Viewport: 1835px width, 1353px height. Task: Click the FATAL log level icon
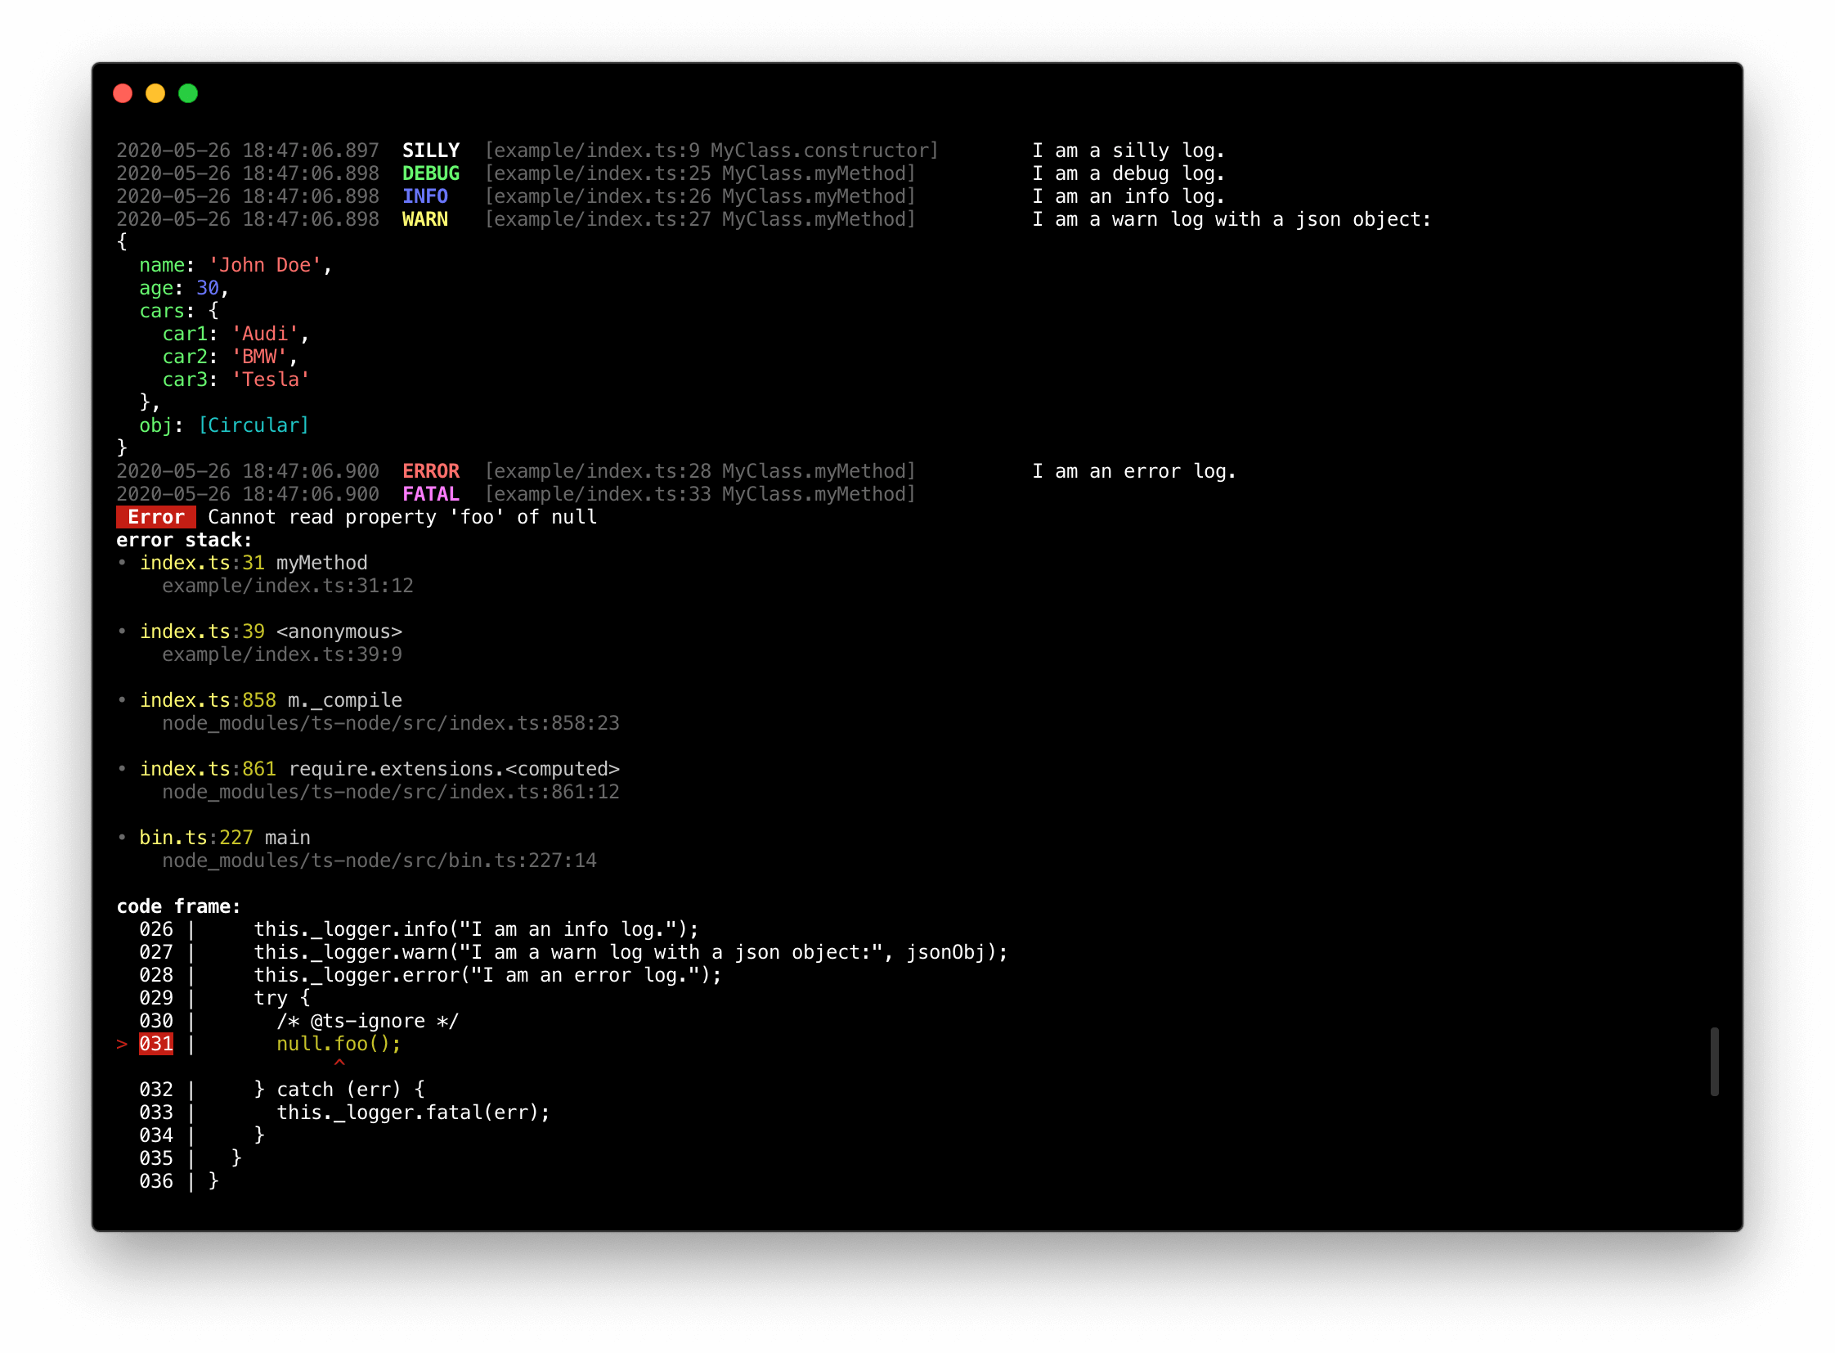click(430, 493)
